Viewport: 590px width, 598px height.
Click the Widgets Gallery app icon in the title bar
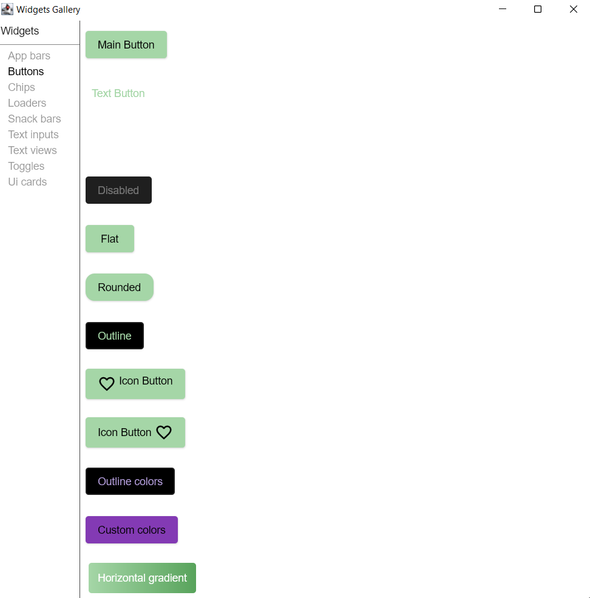point(7,8)
